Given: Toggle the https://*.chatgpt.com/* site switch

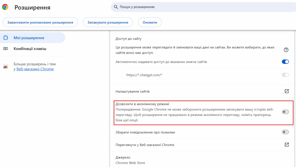Looking at the screenshot, I should 285,75.
